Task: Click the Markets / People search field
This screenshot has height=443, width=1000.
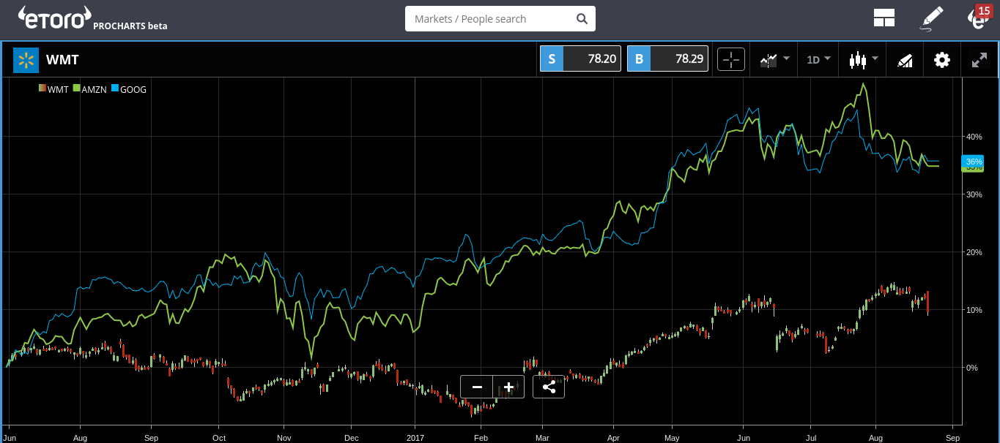Action: pyautogui.click(x=491, y=19)
